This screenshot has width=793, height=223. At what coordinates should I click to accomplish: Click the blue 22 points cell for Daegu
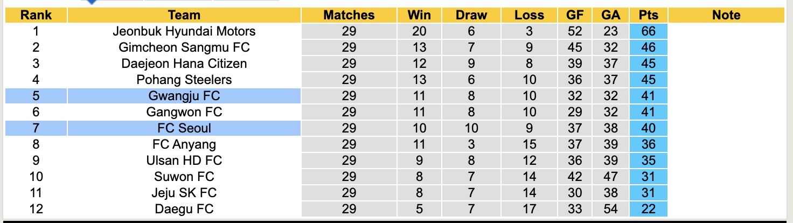click(648, 209)
